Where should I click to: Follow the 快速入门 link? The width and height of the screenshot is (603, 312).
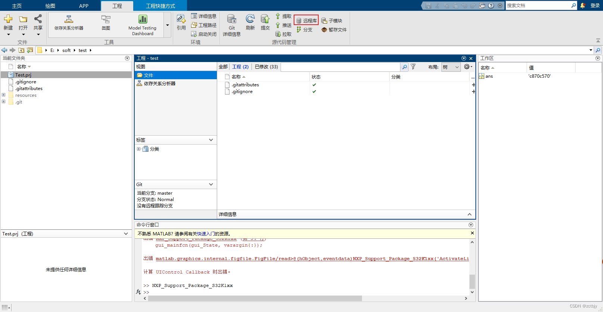click(206, 234)
